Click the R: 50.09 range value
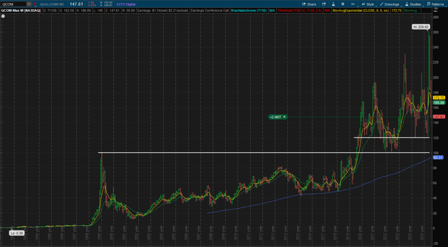This screenshot has height=247, width=448. (x=129, y=10)
